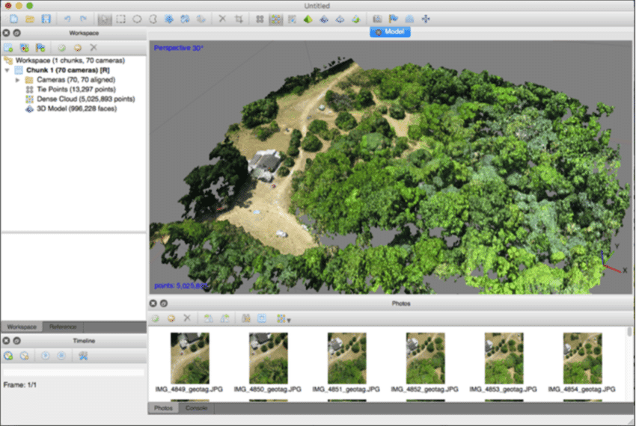The image size is (636, 426).
Task: Click the Save project icon
Action: [x=46, y=19]
